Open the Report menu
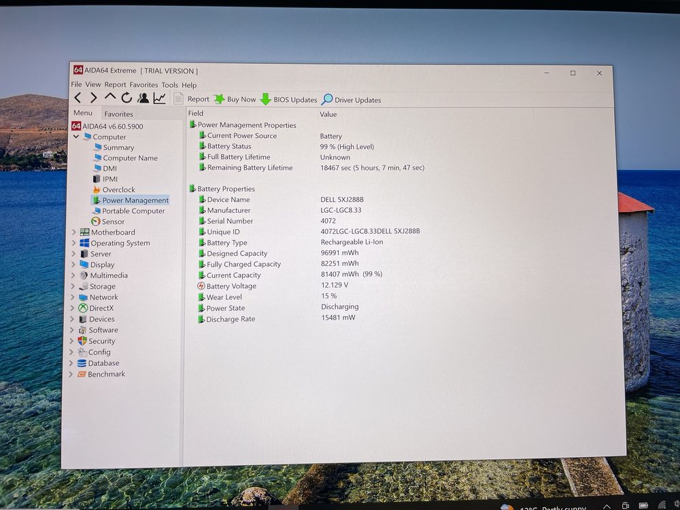 click(115, 84)
